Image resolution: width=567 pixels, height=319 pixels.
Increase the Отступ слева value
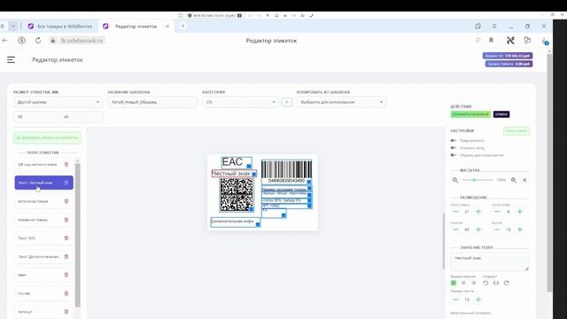(x=520, y=212)
